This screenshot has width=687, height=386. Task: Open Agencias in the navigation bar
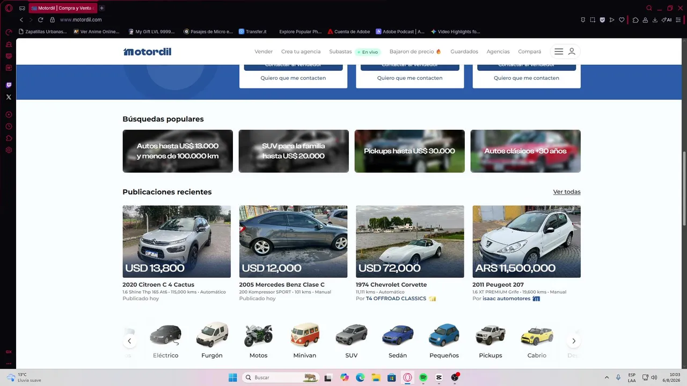[498, 51]
